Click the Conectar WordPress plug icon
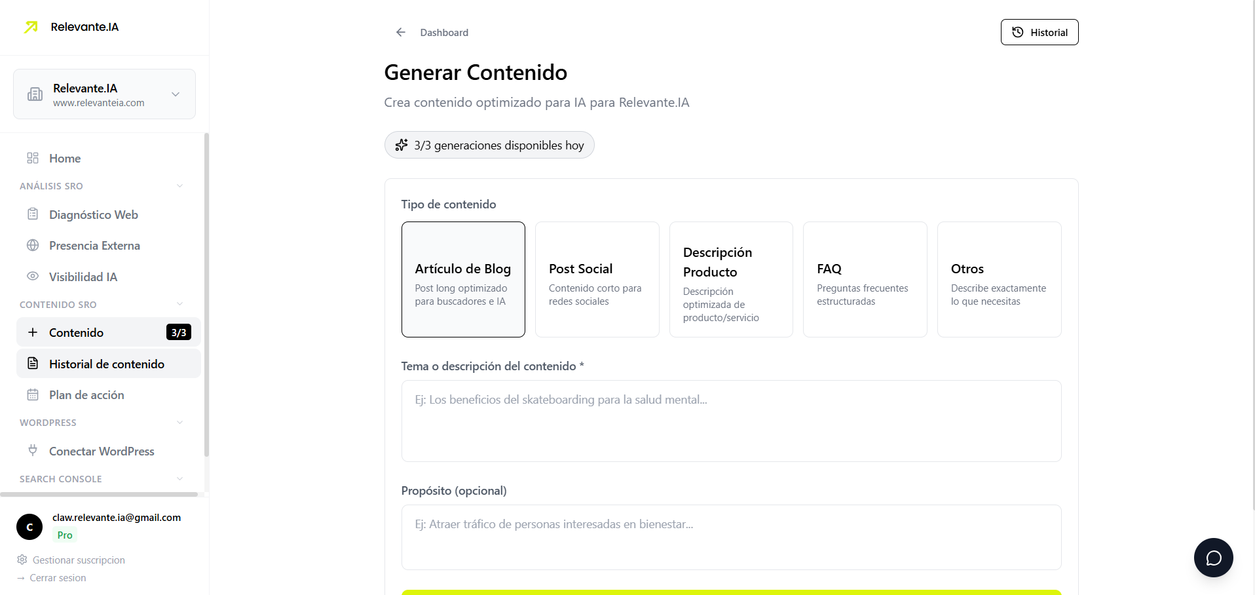 [33, 451]
